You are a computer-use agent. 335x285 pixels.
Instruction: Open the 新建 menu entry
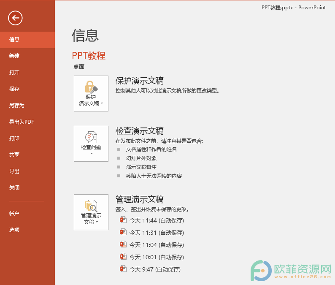tap(27, 56)
